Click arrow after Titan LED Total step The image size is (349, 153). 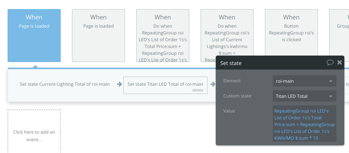pos(212,84)
